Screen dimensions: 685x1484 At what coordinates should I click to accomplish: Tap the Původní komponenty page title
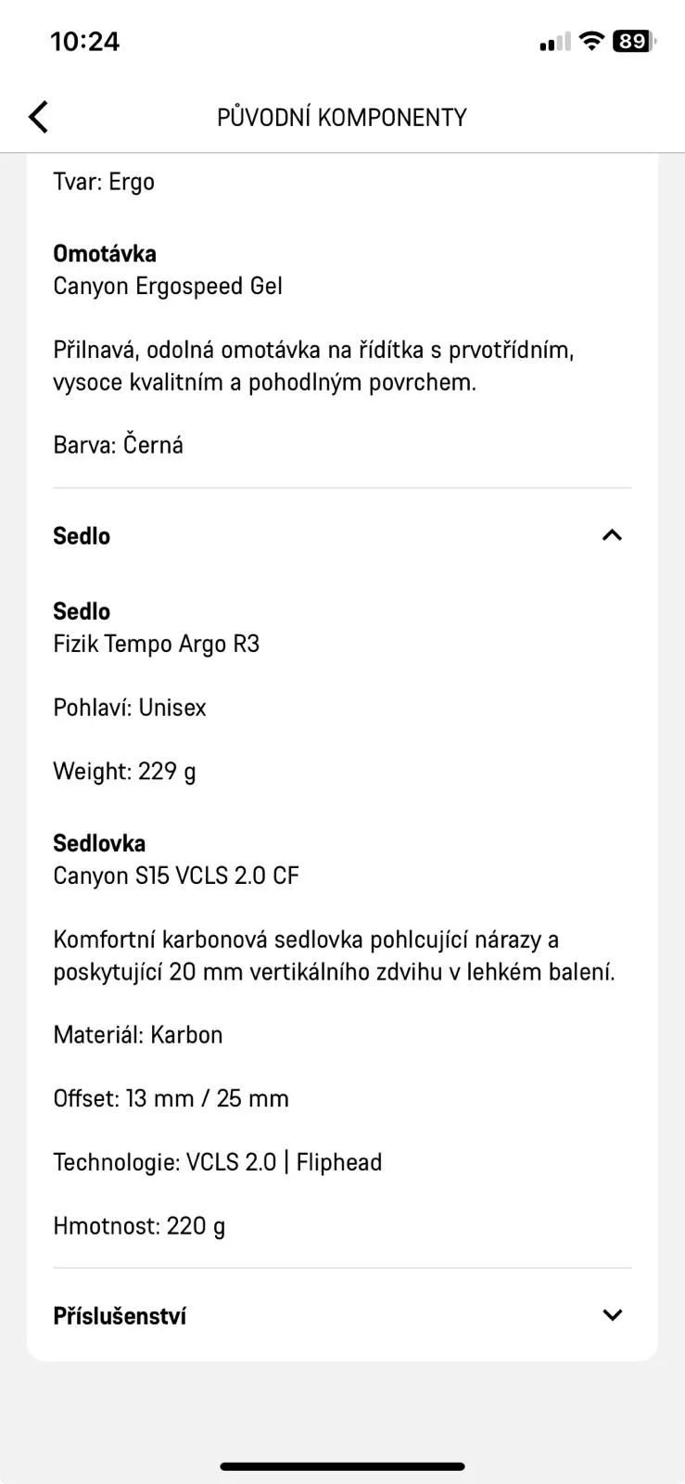342,118
